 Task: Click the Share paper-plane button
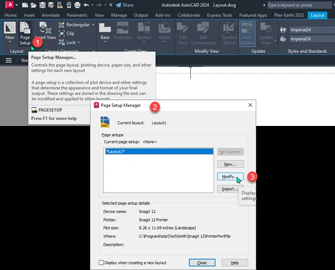[x=124, y=5]
